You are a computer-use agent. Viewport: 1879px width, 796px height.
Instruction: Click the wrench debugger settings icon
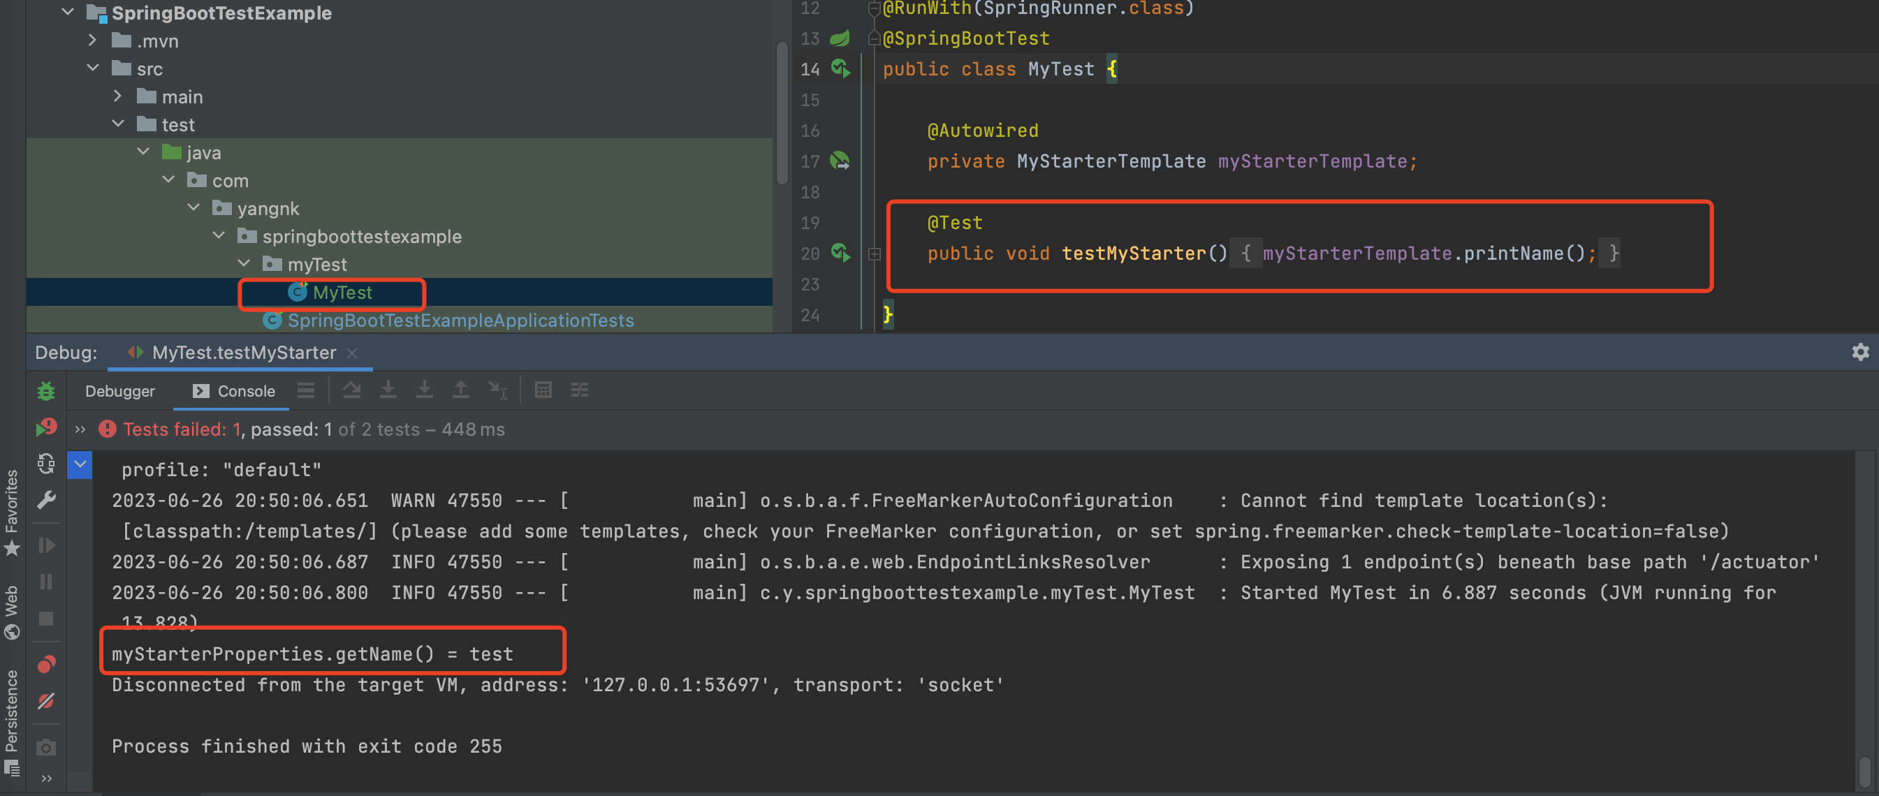(x=46, y=500)
